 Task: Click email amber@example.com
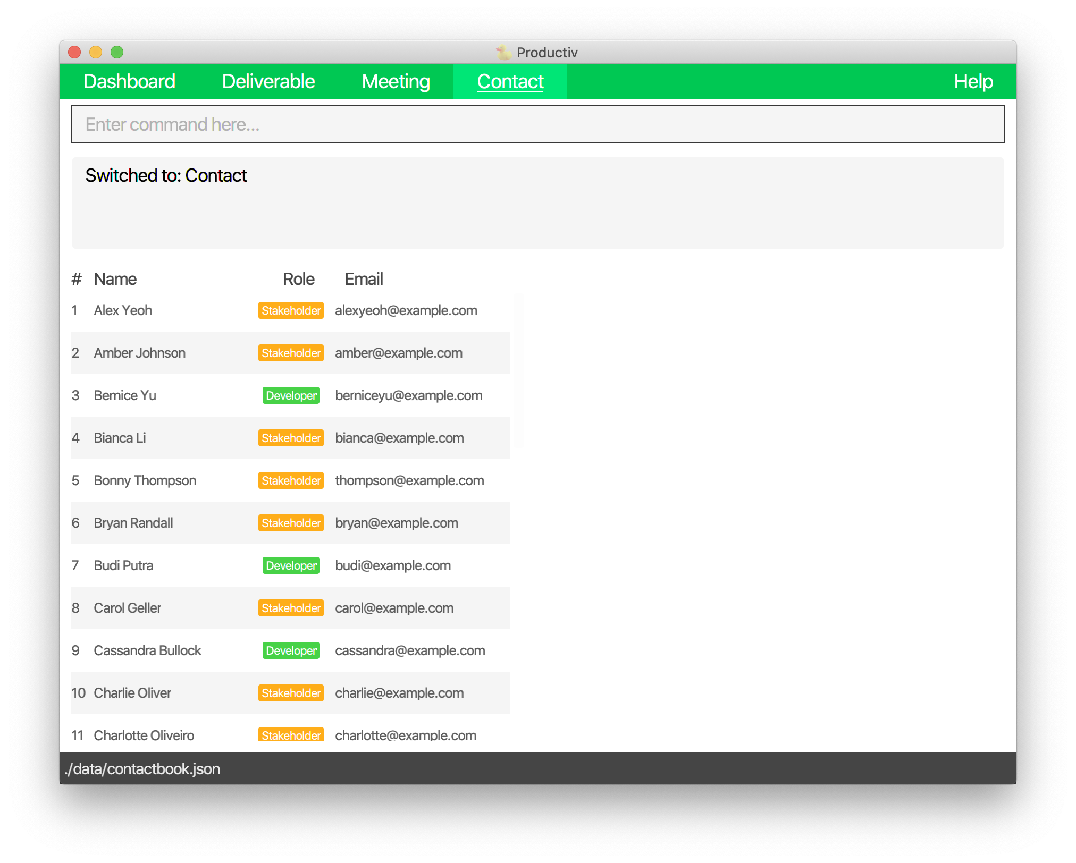click(399, 353)
